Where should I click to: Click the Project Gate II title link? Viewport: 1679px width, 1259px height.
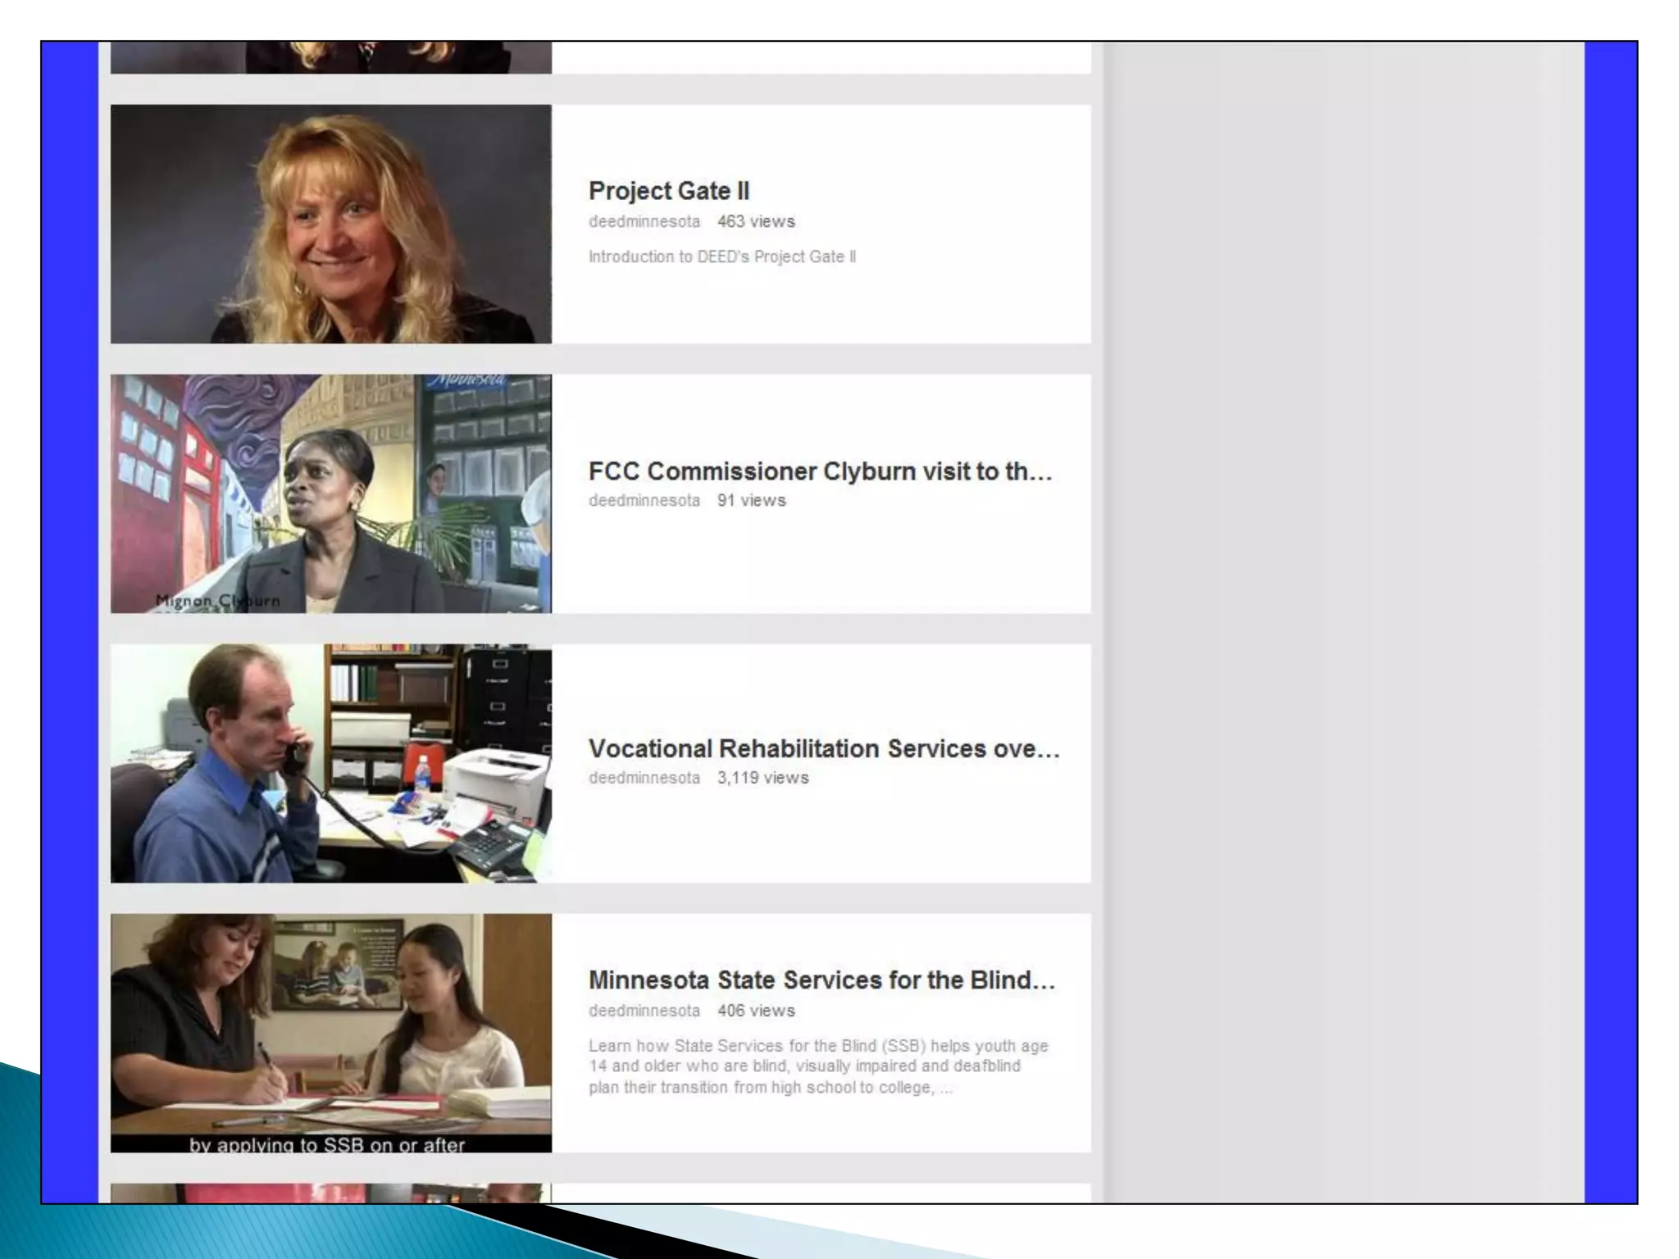click(x=668, y=191)
